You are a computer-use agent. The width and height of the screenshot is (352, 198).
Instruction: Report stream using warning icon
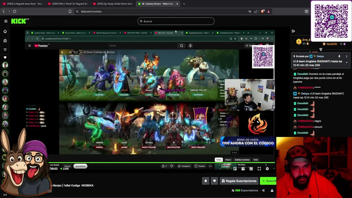pyautogui.click(x=272, y=190)
